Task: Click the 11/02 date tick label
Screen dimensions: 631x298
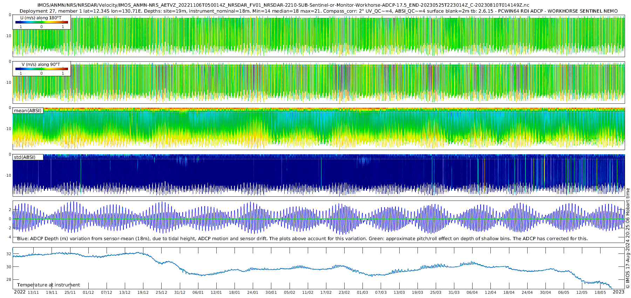Action: (308, 292)
